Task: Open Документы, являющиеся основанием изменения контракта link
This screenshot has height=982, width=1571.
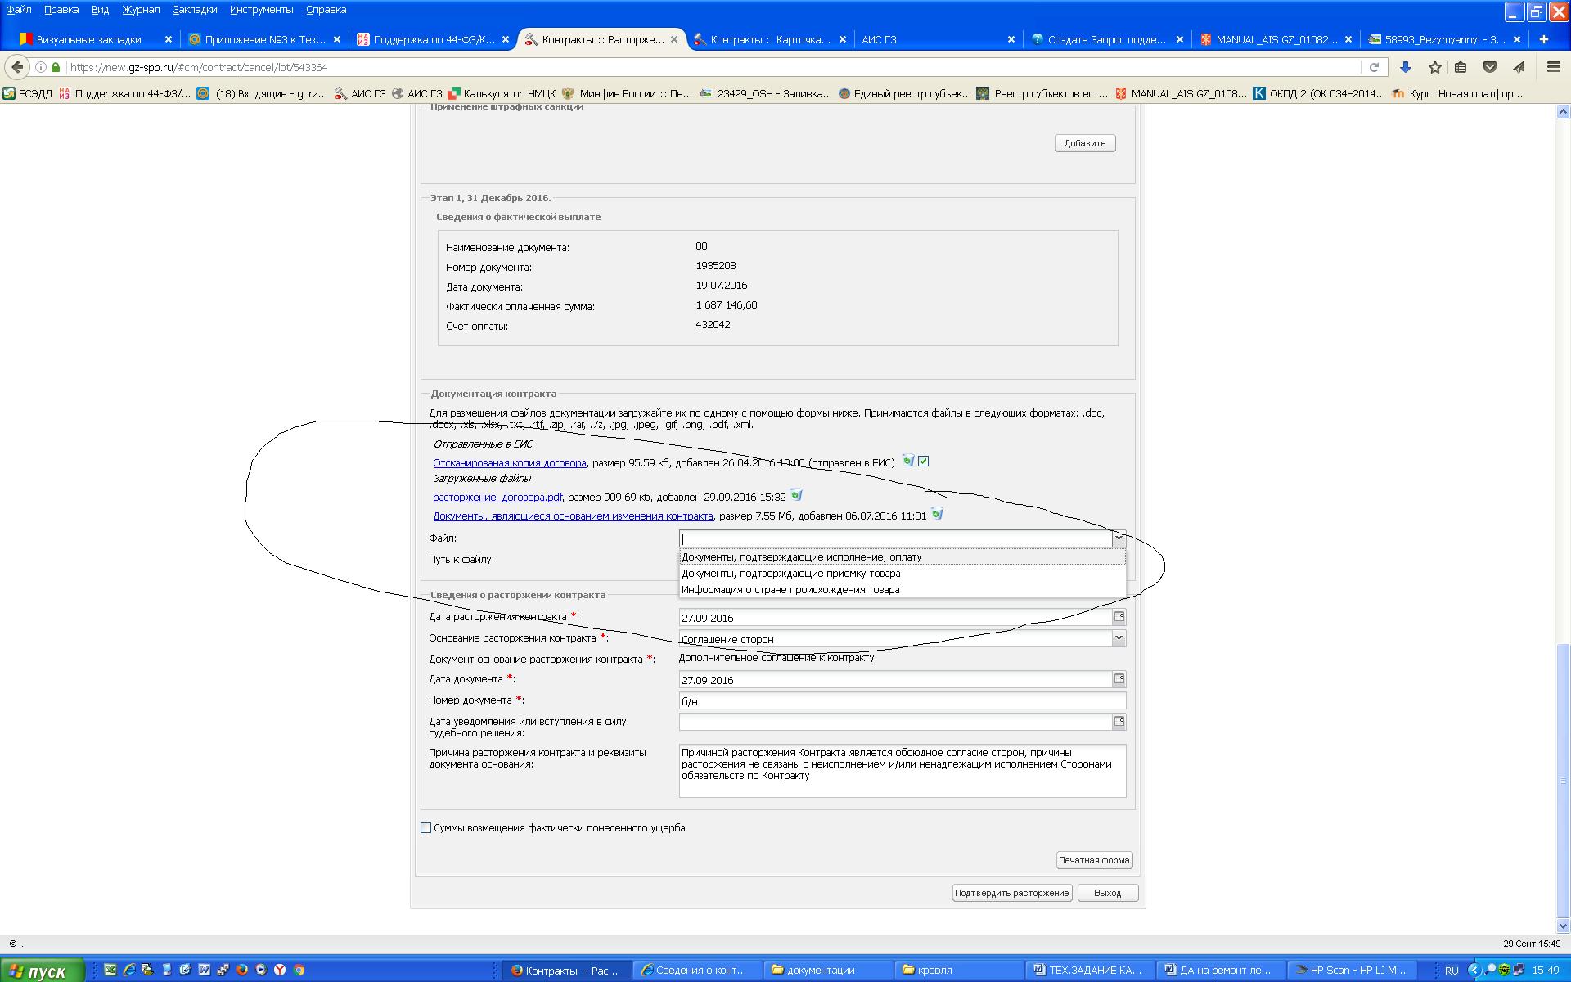Action: [573, 516]
